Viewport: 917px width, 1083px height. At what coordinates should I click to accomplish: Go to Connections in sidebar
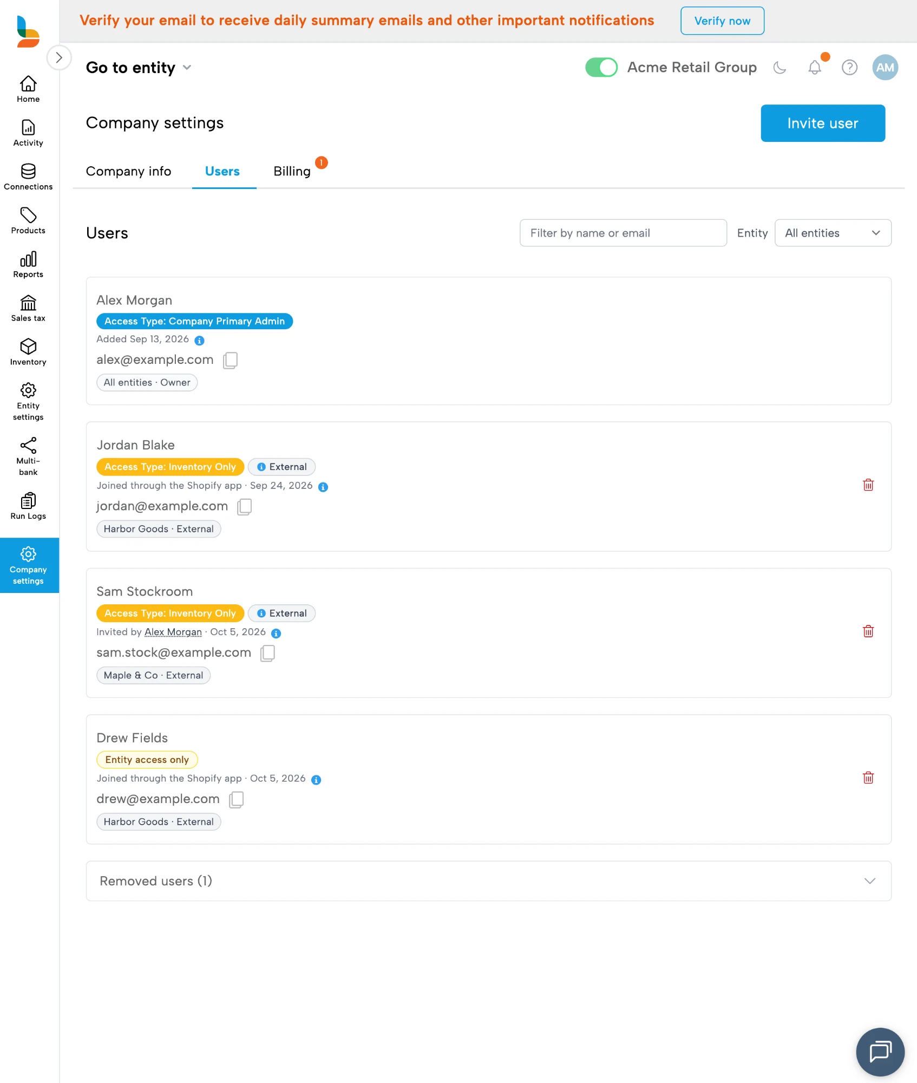tap(28, 177)
